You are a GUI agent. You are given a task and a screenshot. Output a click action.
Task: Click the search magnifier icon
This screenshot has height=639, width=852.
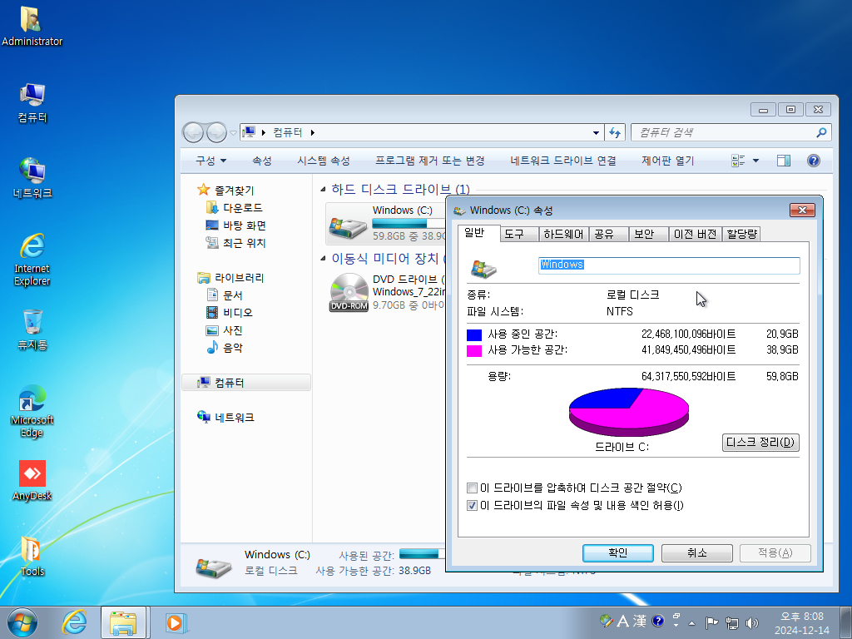(821, 132)
